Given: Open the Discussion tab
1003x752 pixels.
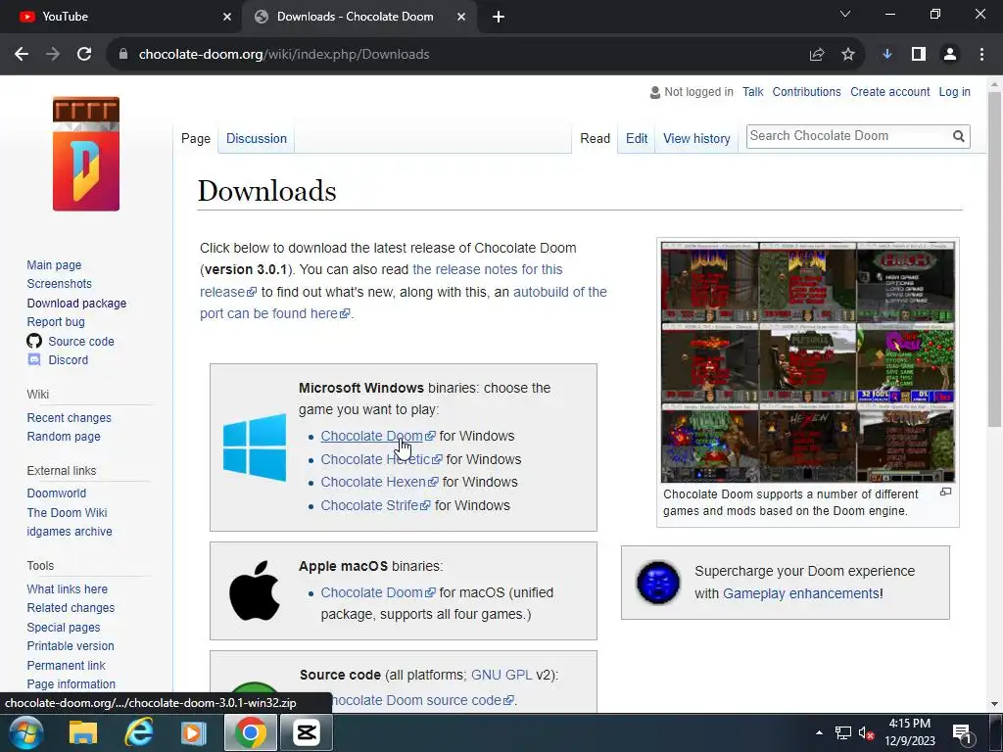Looking at the screenshot, I should point(257,139).
